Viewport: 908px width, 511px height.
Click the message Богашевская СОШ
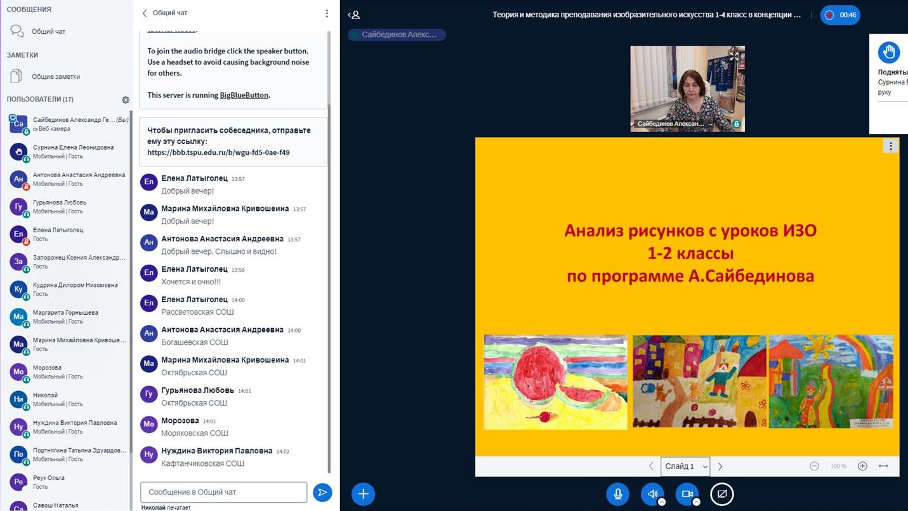[x=194, y=342]
